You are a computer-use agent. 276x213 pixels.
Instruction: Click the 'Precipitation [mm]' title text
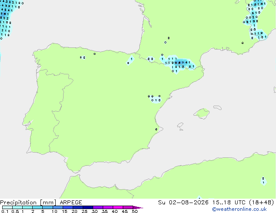(28, 203)
